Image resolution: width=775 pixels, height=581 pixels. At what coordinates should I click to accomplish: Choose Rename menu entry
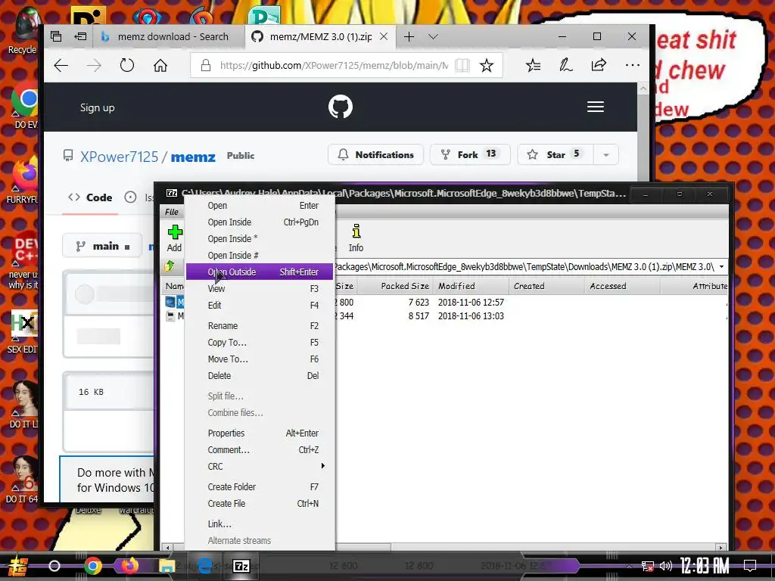[260, 326]
